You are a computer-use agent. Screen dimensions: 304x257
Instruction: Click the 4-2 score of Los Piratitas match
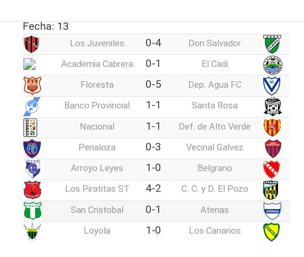(x=153, y=189)
